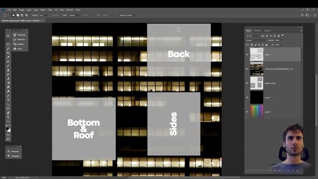318x179 pixels.
Task: Toggle lock position in Layers panel
Action: [259, 45]
